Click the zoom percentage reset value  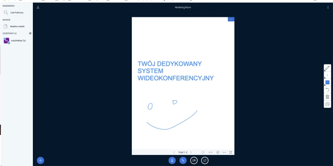click(210, 152)
